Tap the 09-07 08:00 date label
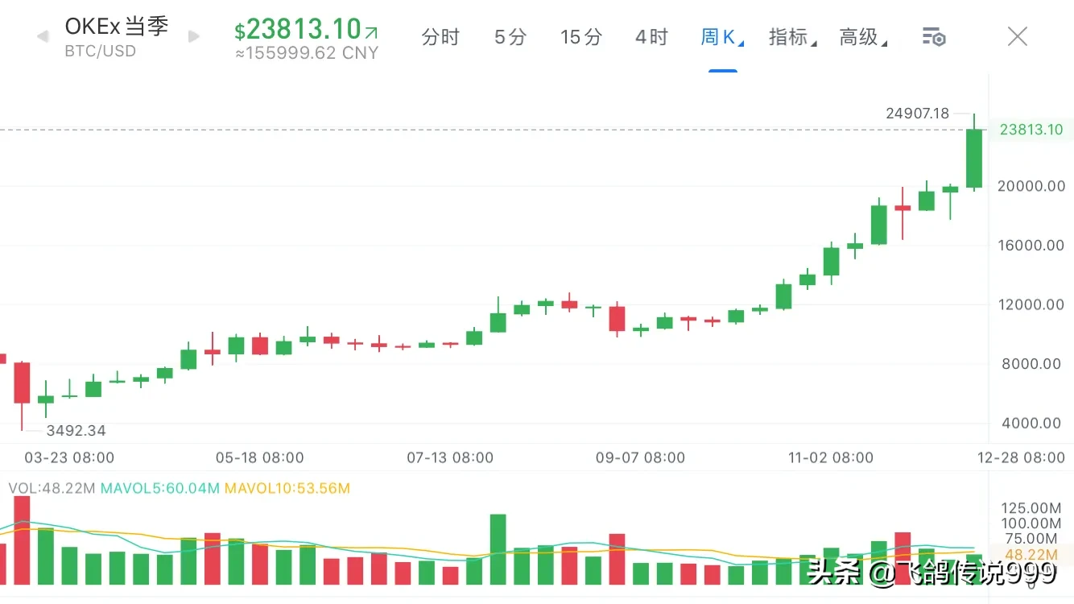 click(x=640, y=457)
